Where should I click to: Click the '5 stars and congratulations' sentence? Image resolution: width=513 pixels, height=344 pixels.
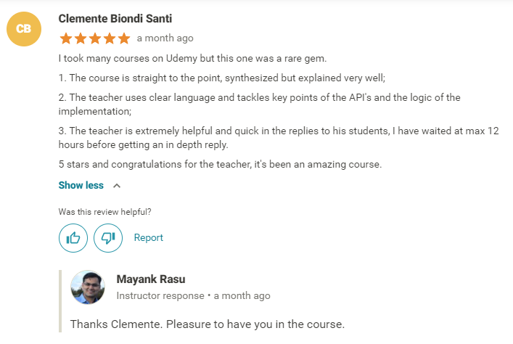click(x=220, y=165)
